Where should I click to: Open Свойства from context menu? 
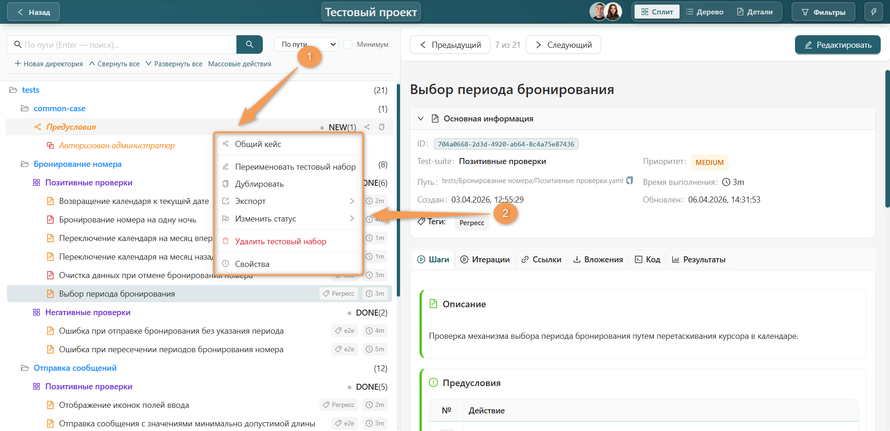click(x=288, y=264)
